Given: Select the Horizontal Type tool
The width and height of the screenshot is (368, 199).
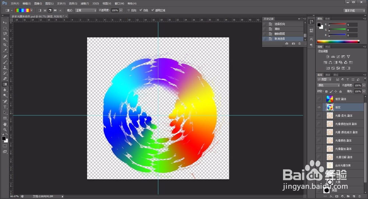Looking at the screenshot, I should [5, 107].
